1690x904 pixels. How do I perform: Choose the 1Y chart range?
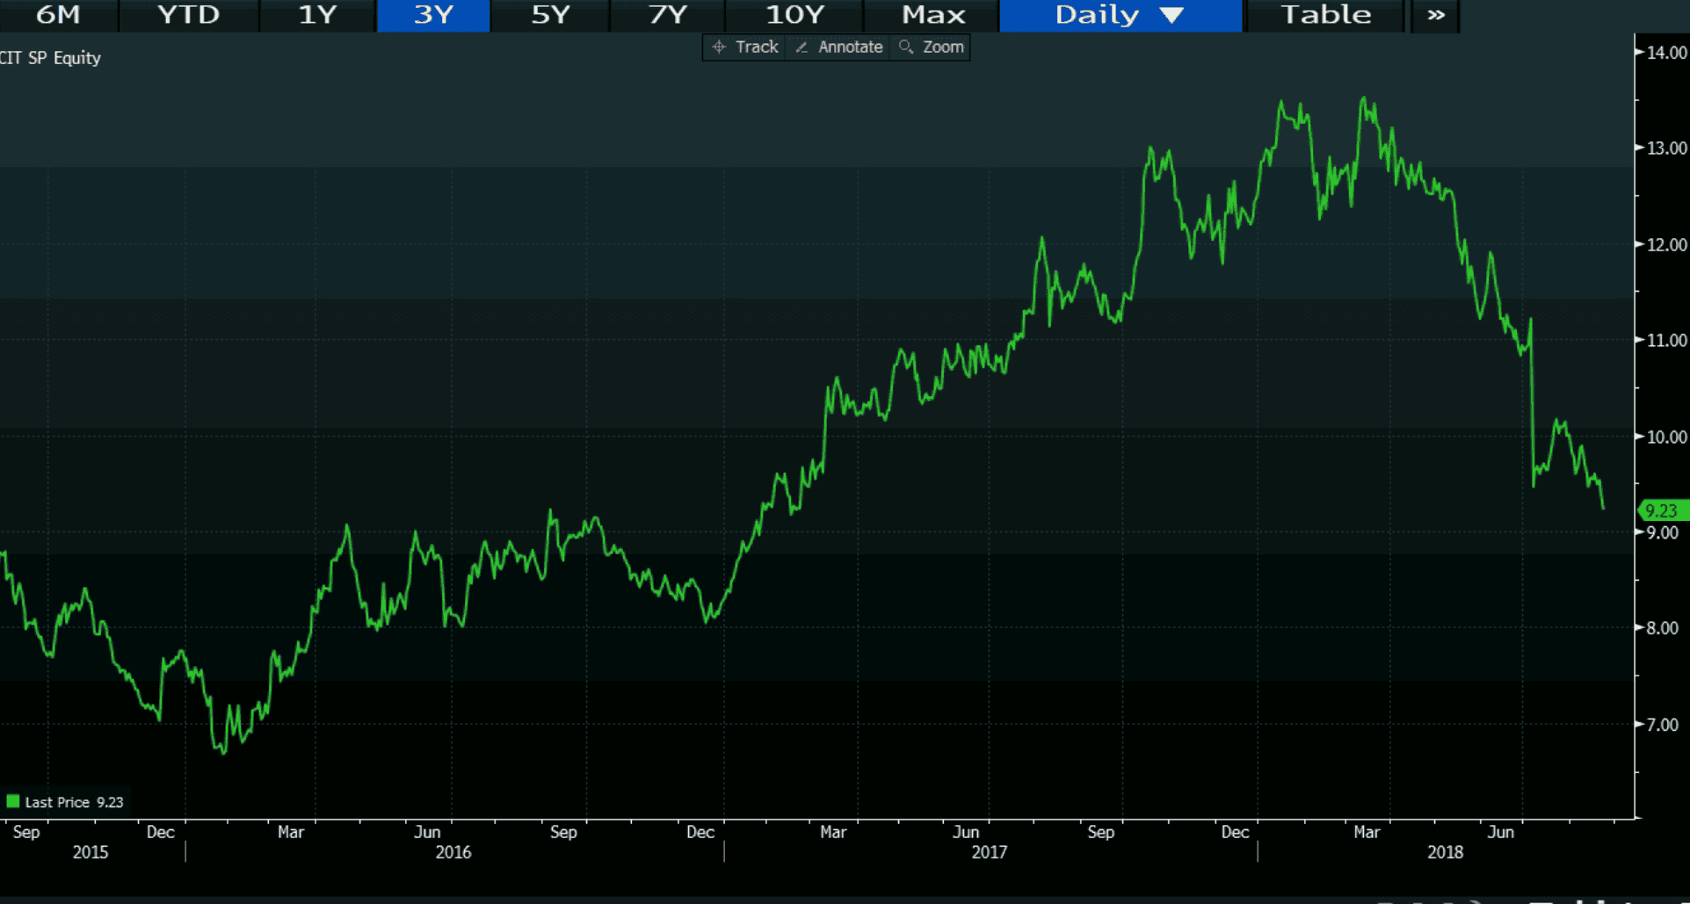(317, 15)
